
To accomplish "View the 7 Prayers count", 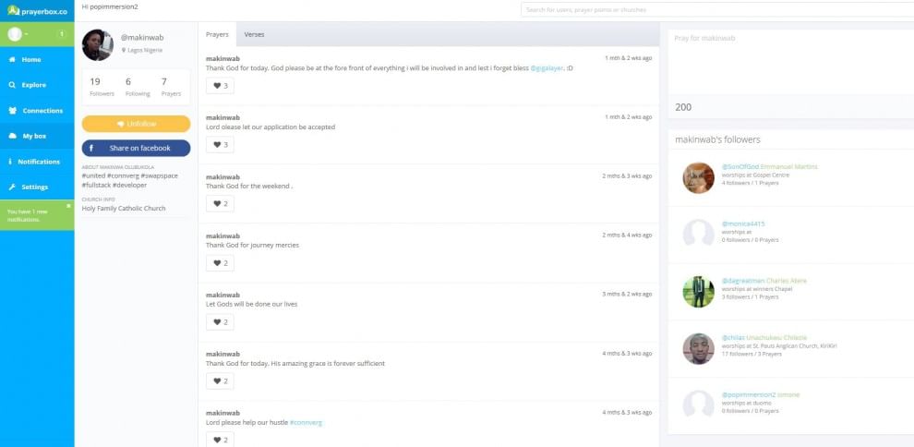I will [x=171, y=87].
